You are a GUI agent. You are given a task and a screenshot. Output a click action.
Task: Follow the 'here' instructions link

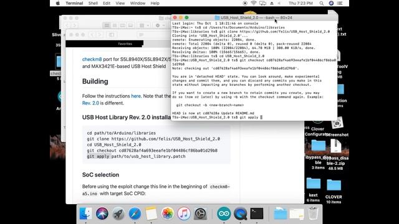[136, 96]
